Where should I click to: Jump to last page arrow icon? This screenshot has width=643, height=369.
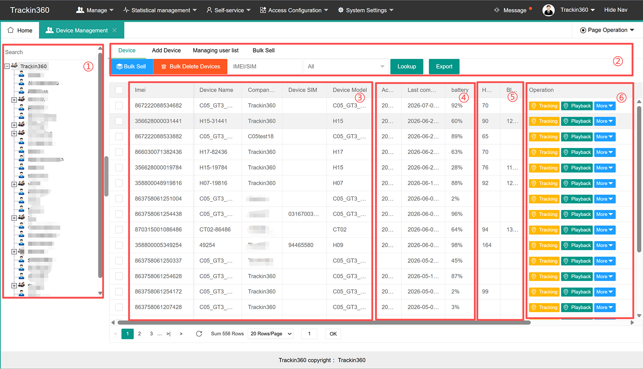click(168, 334)
